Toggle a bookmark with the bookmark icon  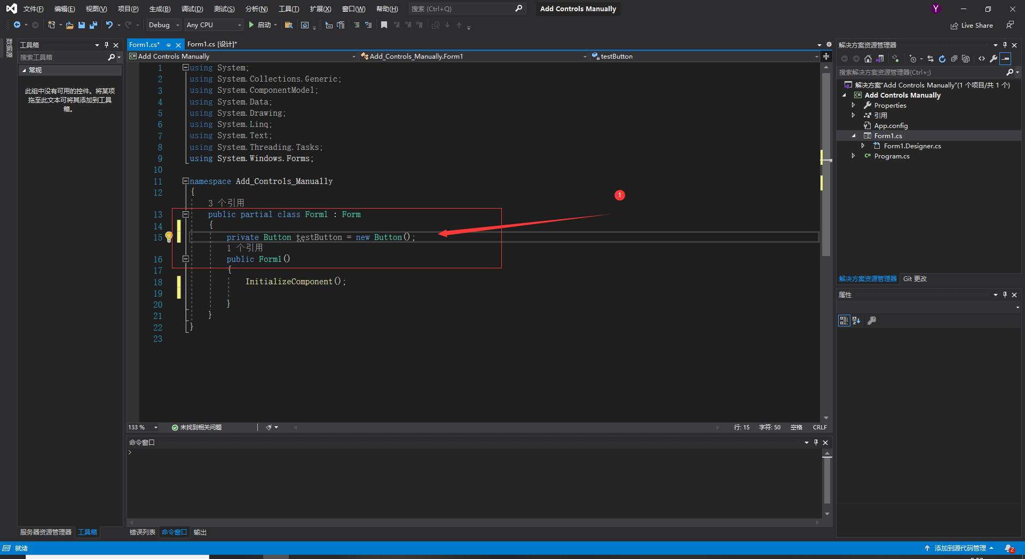pos(384,25)
